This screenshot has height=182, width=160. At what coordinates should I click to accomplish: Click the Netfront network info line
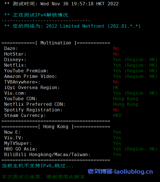72,26
